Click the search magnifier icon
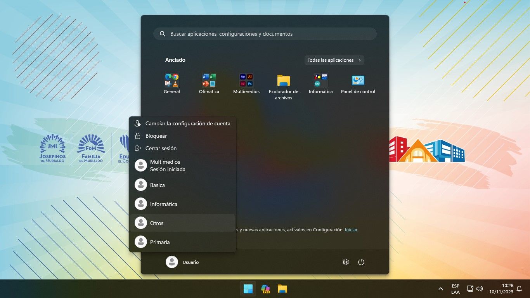 (x=163, y=34)
